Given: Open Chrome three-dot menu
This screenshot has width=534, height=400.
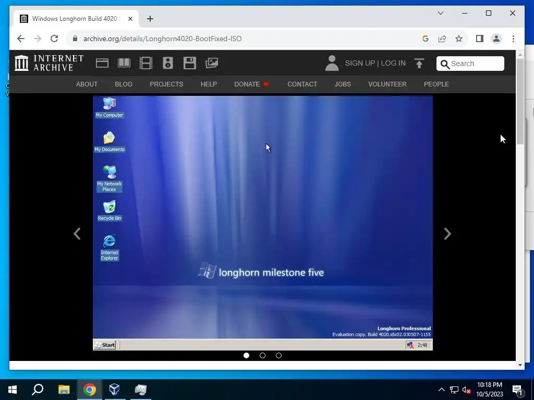Looking at the screenshot, I should click(x=513, y=39).
